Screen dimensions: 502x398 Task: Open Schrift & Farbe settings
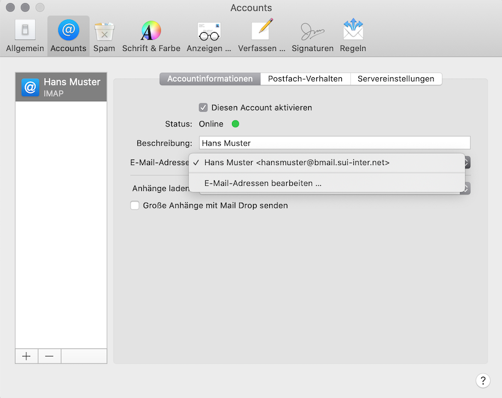pos(151,36)
